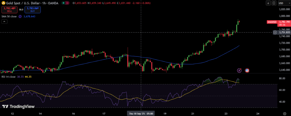The image size is (291, 116).
Task: Click the US flag economic event icon
Action: click(247, 70)
